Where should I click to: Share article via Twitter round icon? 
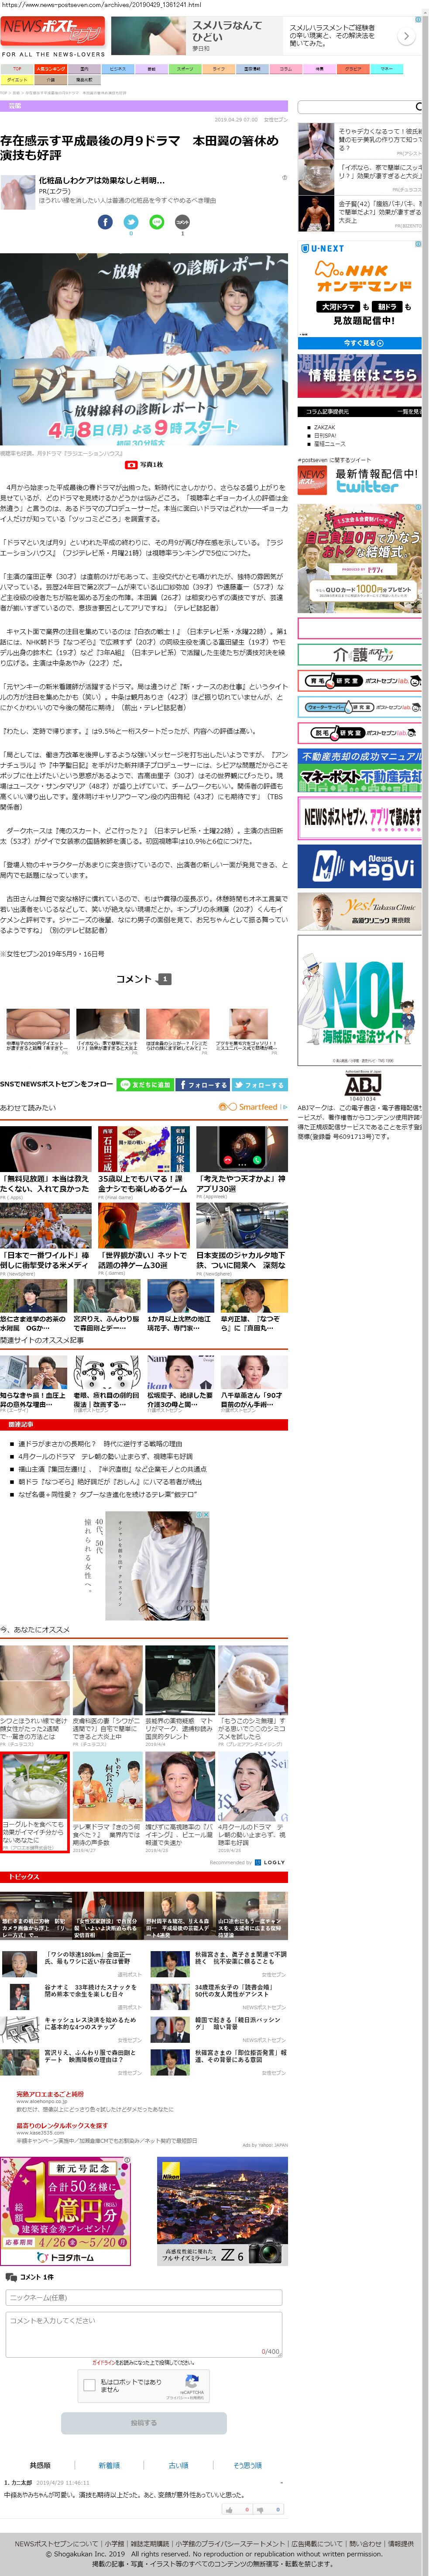tap(130, 221)
